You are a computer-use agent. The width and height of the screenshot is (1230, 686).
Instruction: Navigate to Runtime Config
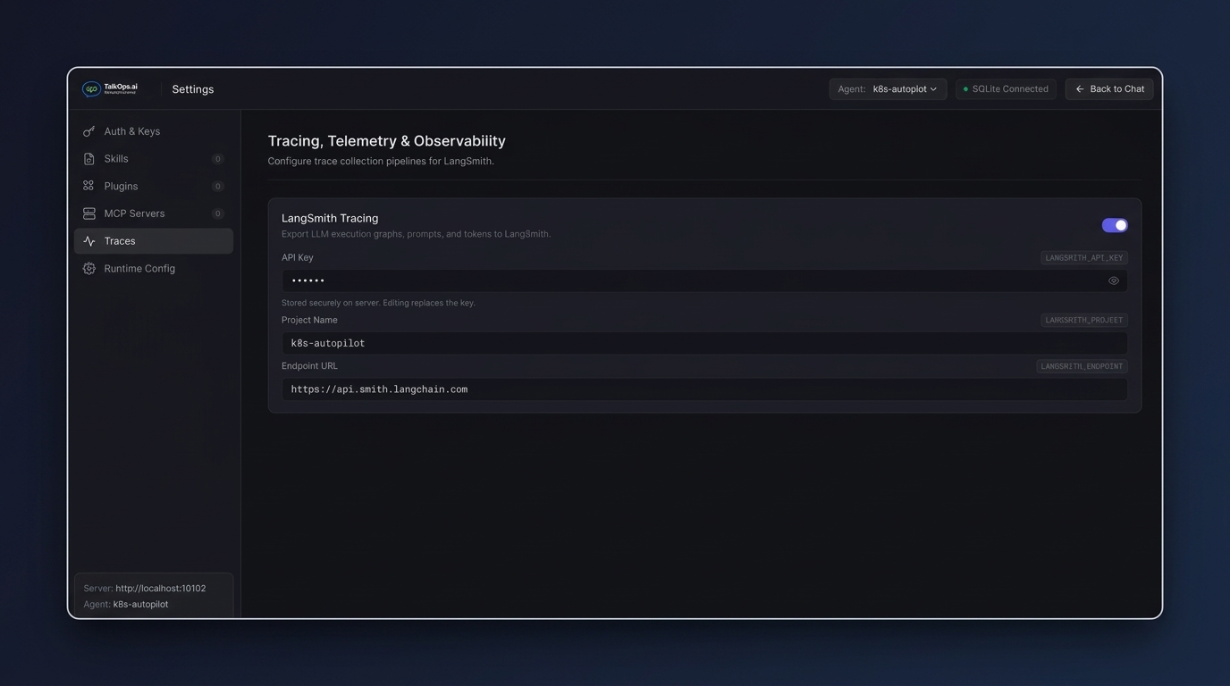pos(154,268)
